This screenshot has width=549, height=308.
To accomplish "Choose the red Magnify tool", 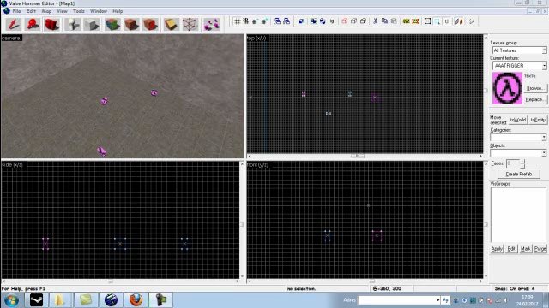I will 33,25.
